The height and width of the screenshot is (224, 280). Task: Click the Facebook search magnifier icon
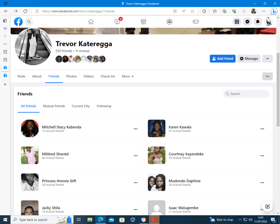[x=29, y=22]
